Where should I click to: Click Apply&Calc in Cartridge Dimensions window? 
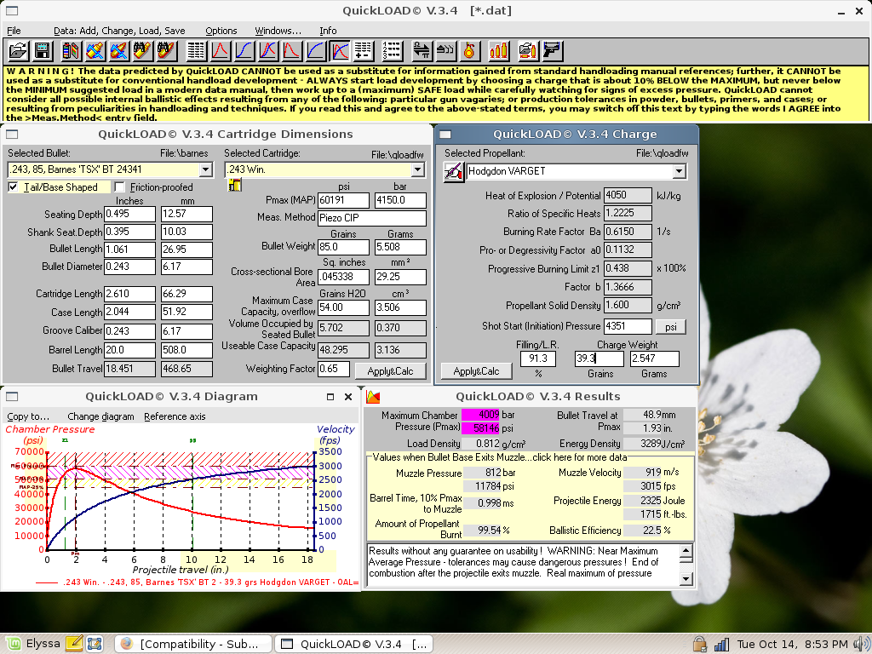tap(390, 371)
